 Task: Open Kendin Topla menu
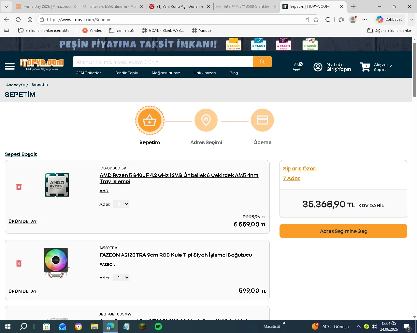tap(126, 73)
